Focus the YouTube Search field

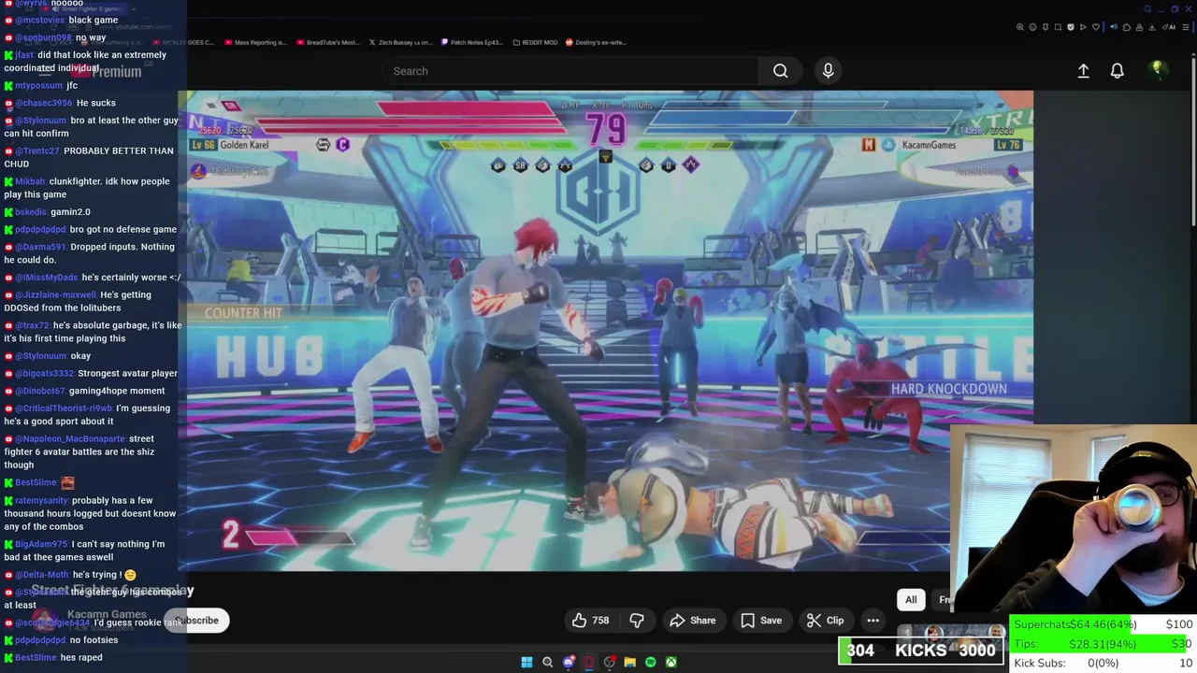point(570,71)
